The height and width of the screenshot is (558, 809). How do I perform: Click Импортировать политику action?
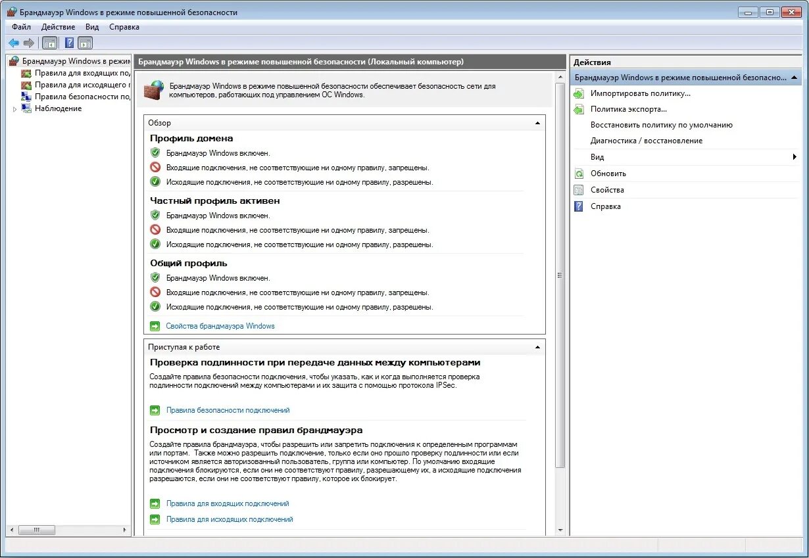click(640, 93)
